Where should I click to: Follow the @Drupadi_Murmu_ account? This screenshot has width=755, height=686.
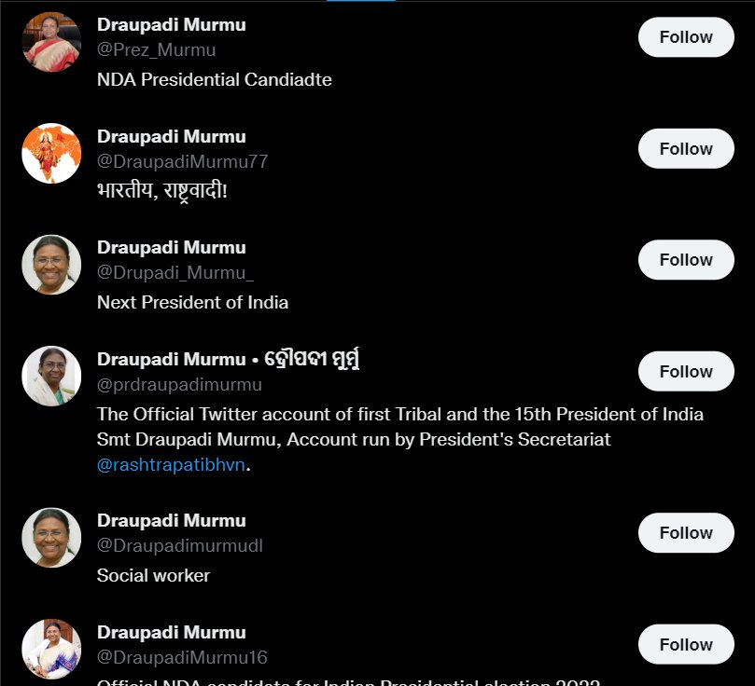tap(686, 260)
